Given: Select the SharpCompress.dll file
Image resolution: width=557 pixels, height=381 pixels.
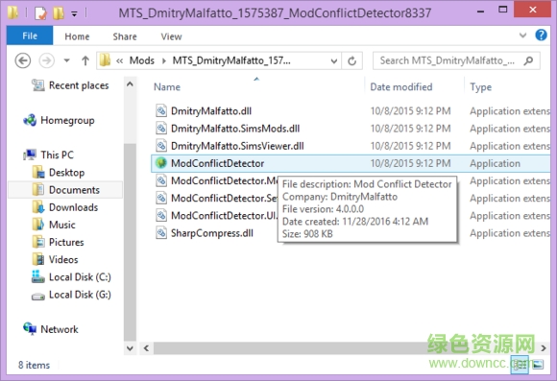Looking at the screenshot, I should point(212,233).
